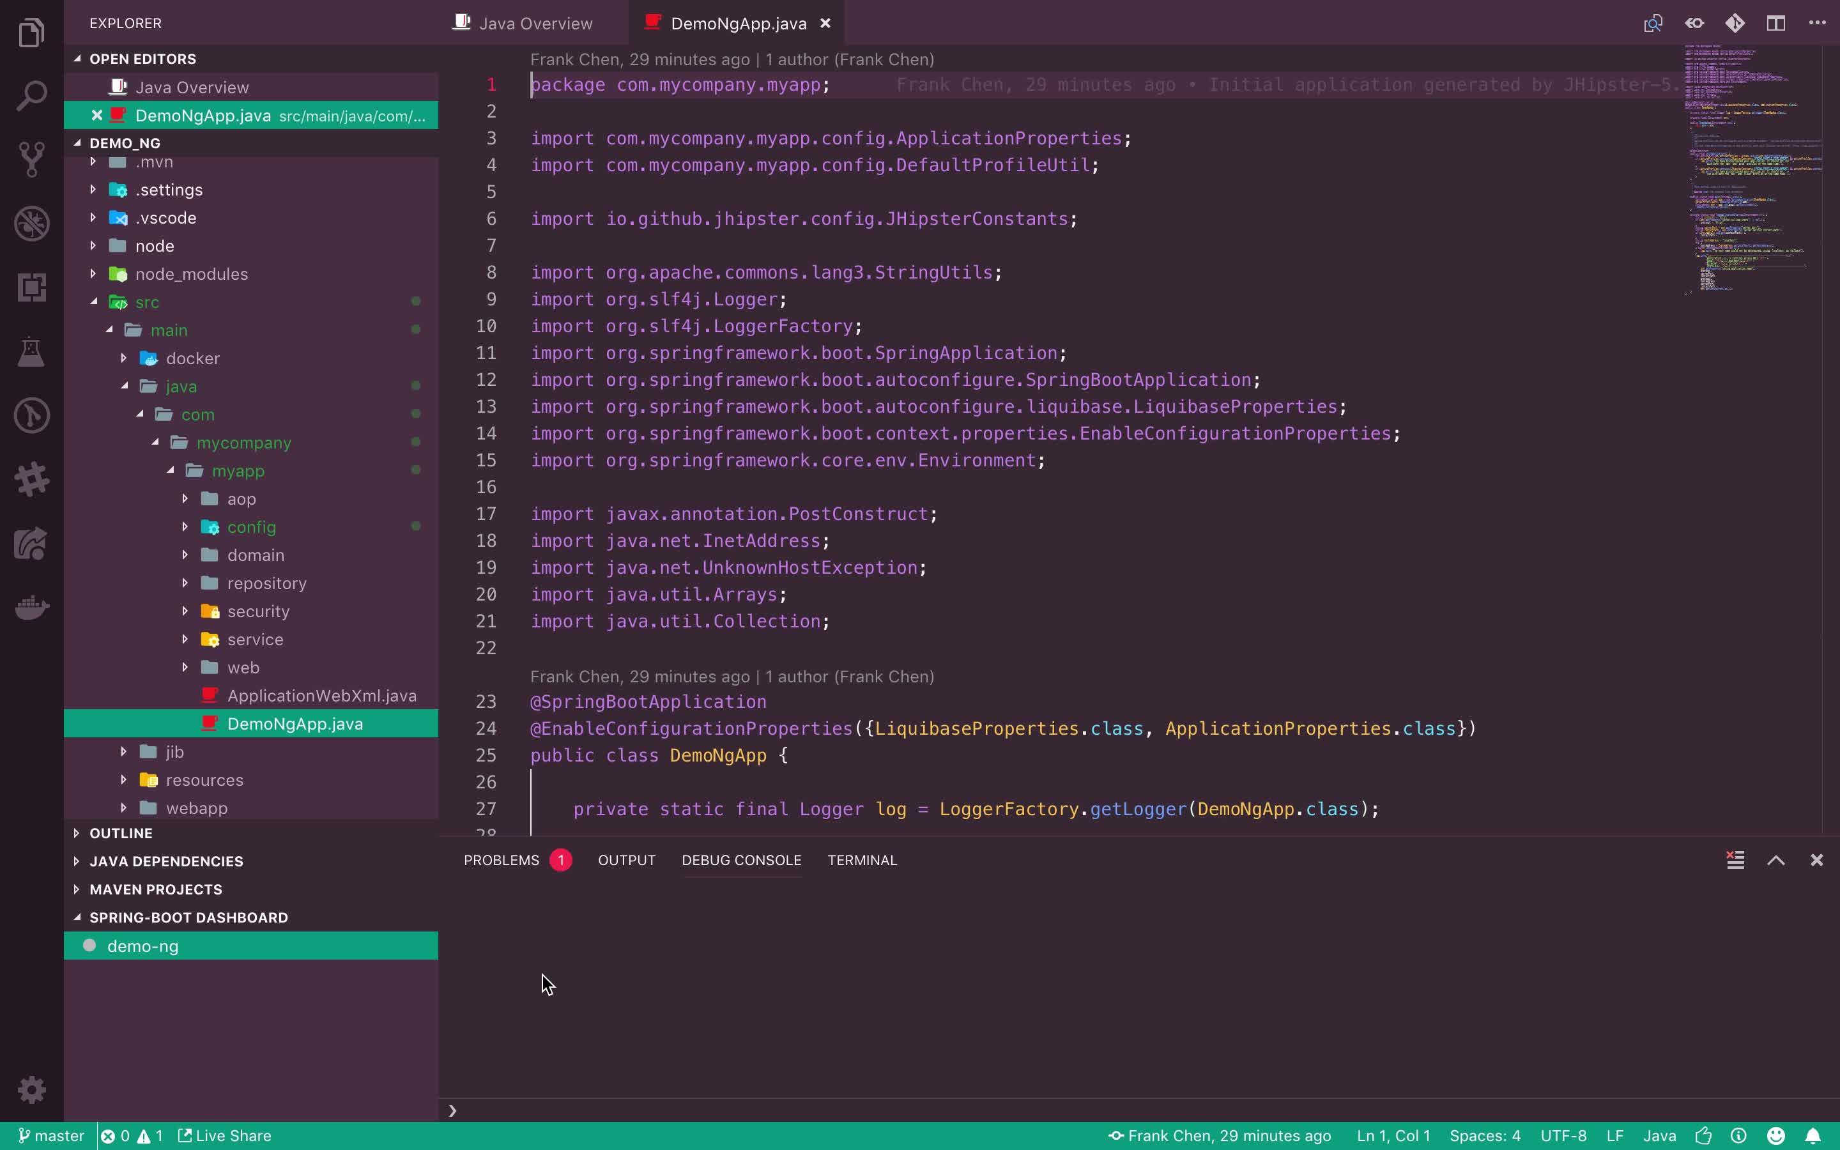Toggle the demo-ng app status dot

coord(89,946)
